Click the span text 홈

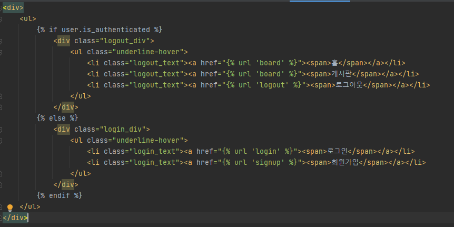[x=335, y=63]
